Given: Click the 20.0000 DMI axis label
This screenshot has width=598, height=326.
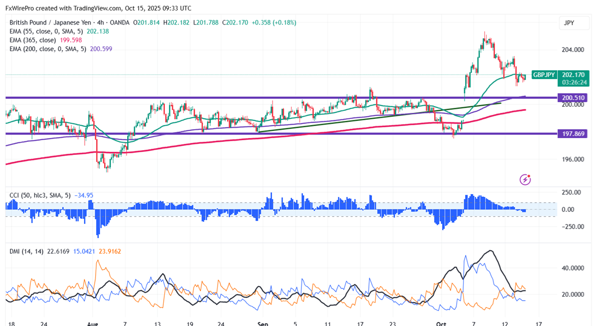Looking at the screenshot, I should pos(573,295).
